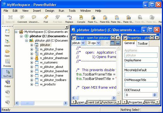Image resolution: width=163 pixels, height=113 pixels.
Task: Expand the w_customers node
Action: (32, 62)
